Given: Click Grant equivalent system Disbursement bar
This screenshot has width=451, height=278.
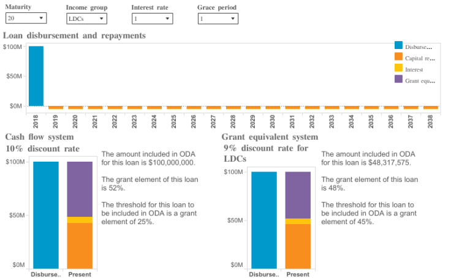Looking at the screenshot, I should 264,219.
